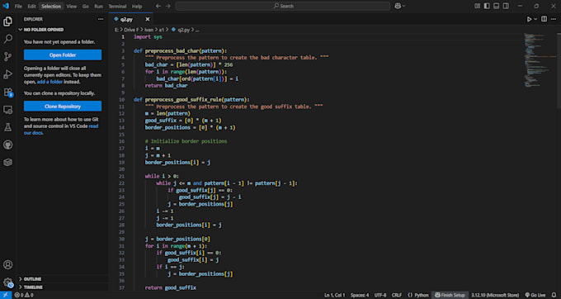This screenshot has height=299, width=561.
Task: Open the Copilot chat icon in title bar
Action: click(x=398, y=6)
